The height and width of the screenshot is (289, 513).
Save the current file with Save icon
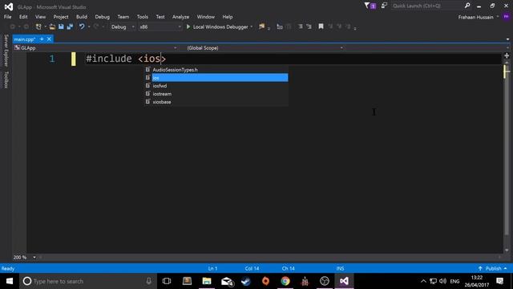pos(61,26)
